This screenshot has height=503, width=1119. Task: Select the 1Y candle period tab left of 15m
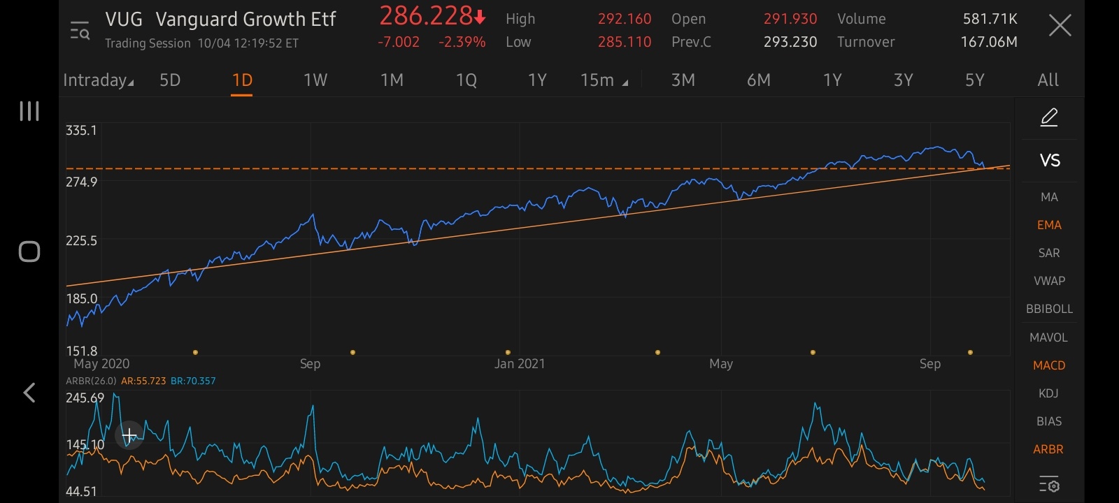coord(537,80)
